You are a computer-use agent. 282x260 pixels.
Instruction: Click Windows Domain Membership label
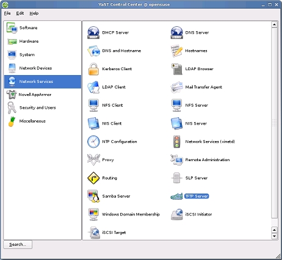[131, 214]
